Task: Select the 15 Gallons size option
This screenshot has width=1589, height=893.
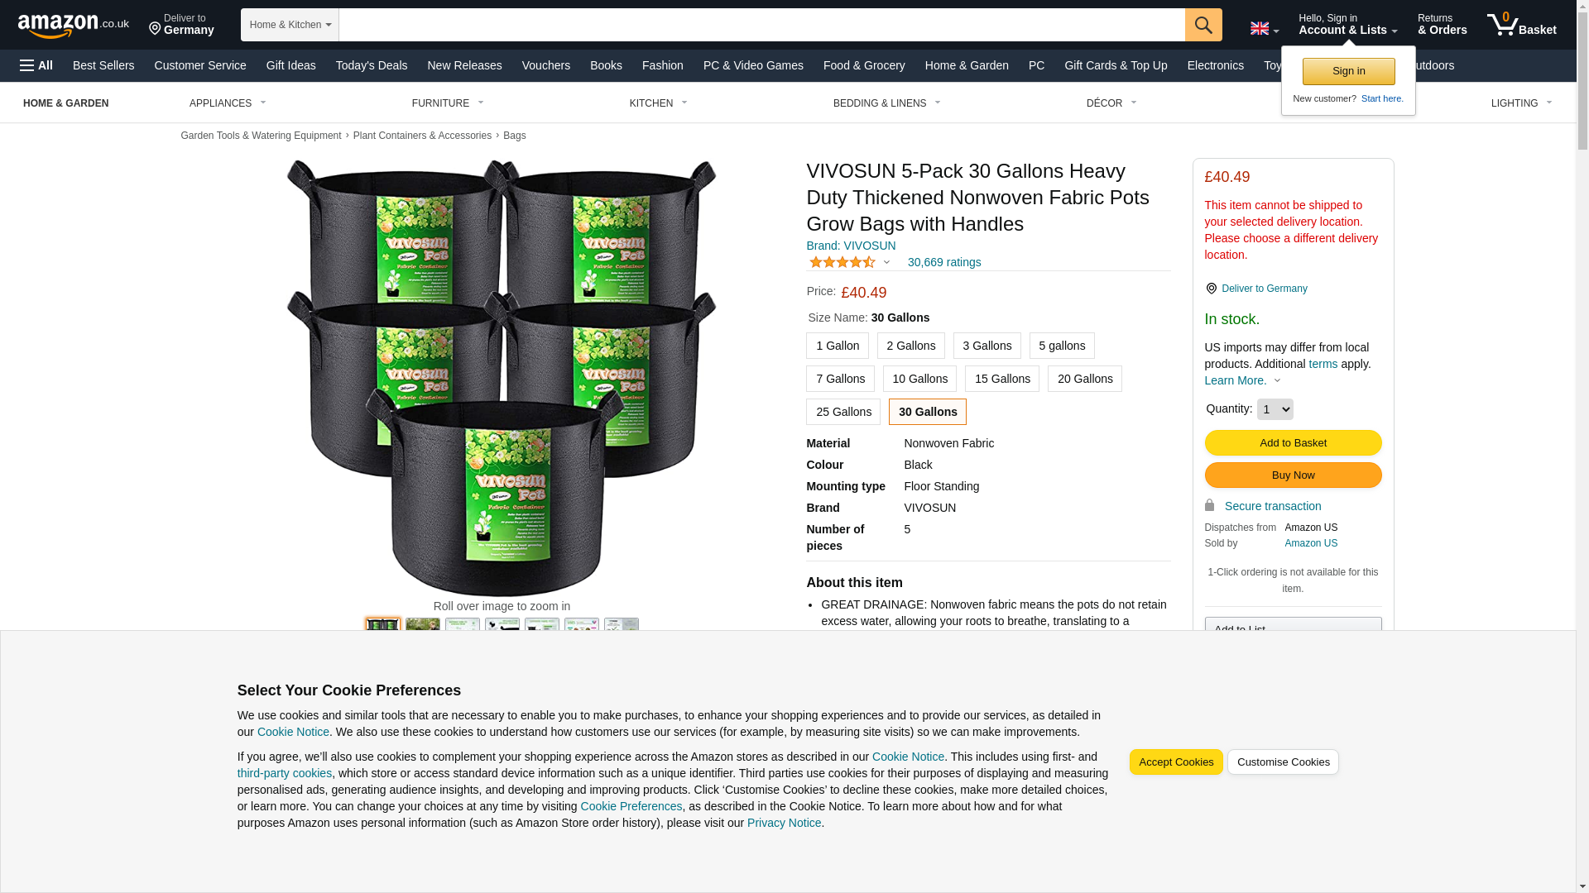Action: coord(1002,379)
